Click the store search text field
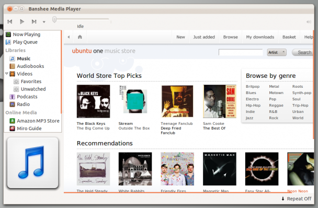318x208 pixels. tap(241, 52)
